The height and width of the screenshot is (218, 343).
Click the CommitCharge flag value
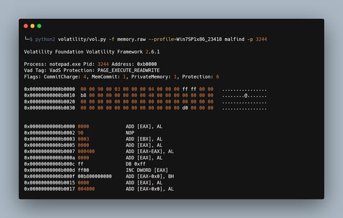[85, 77]
